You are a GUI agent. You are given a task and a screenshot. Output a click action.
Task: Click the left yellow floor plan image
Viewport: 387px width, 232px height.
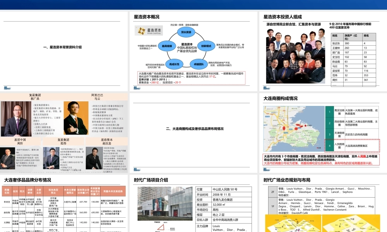(x=293, y=223)
